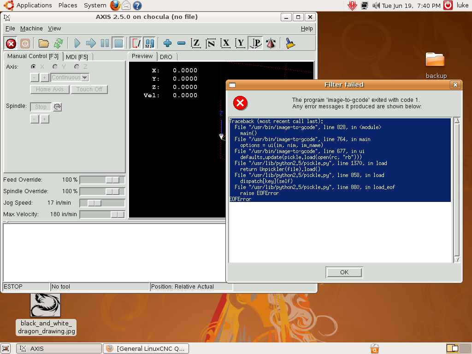Clear the live plot broom icon

click(x=290, y=44)
